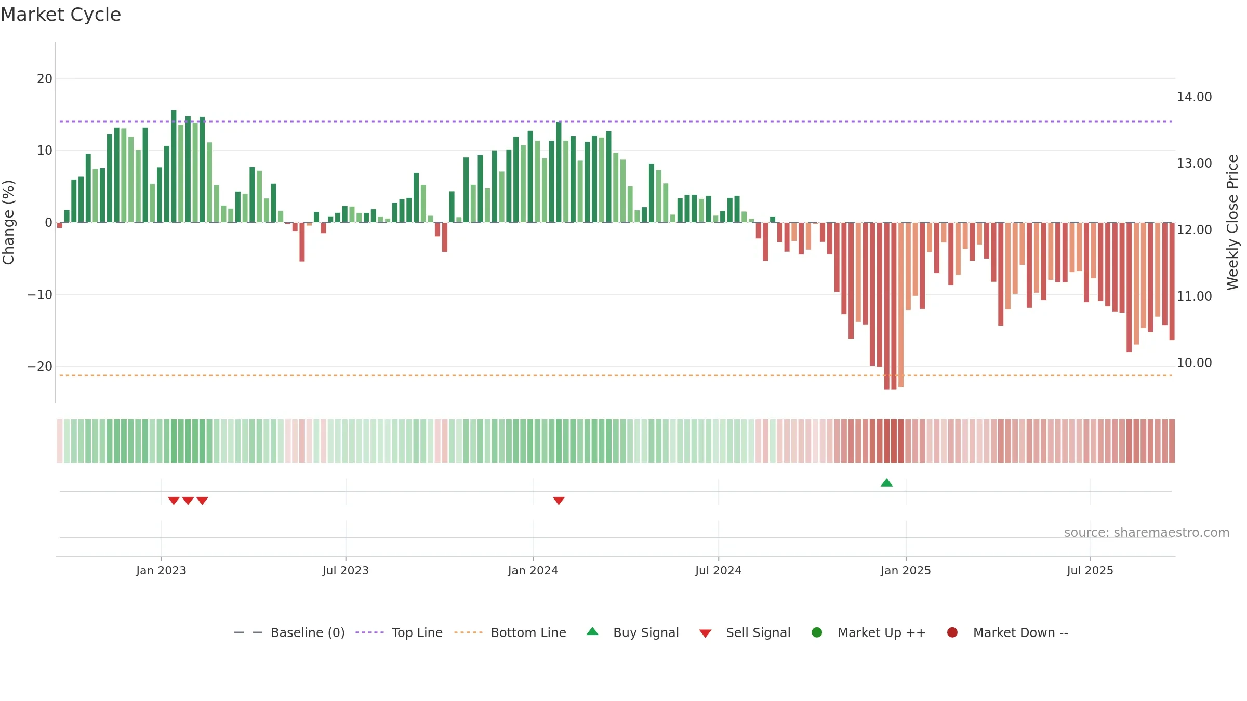1247x701 pixels.
Task: Click the purple dotted Top Line on the chart
Action: pos(616,122)
